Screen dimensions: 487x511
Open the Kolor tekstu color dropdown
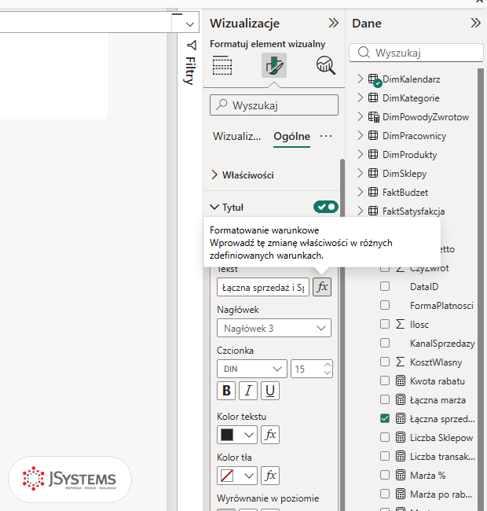(237, 435)
